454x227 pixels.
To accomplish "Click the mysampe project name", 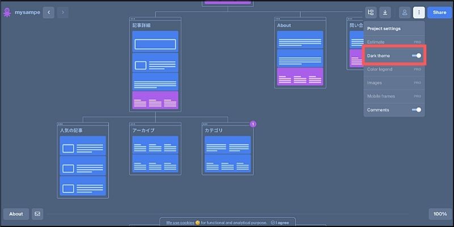I will point(27,12).
